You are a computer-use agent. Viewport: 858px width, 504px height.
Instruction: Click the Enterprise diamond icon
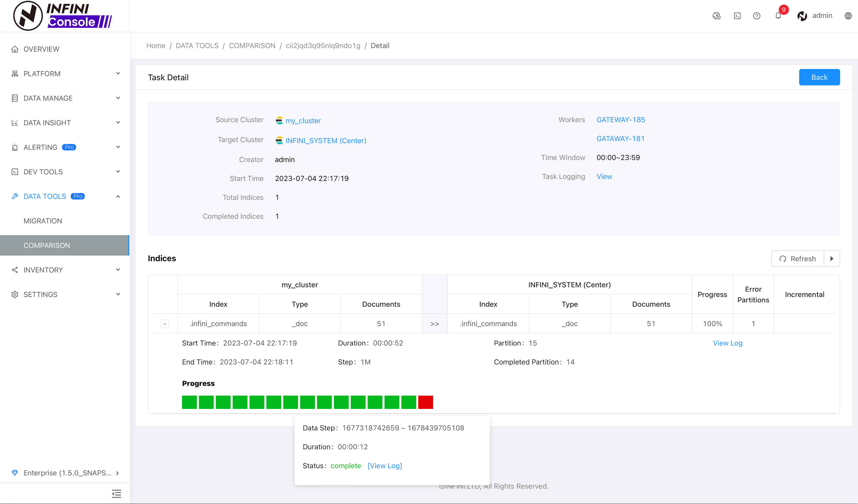(15, 473)
